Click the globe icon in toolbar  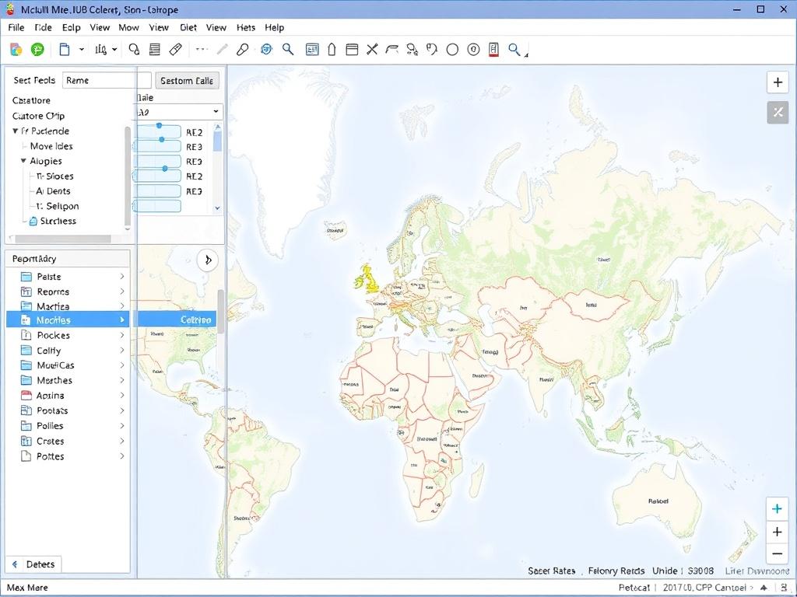point(266,50)
